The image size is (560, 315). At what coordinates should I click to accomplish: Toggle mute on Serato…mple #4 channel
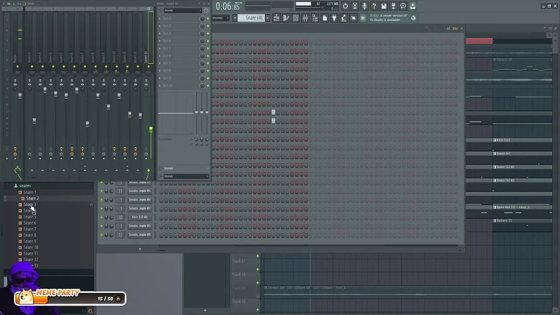[x=101, y=191]
